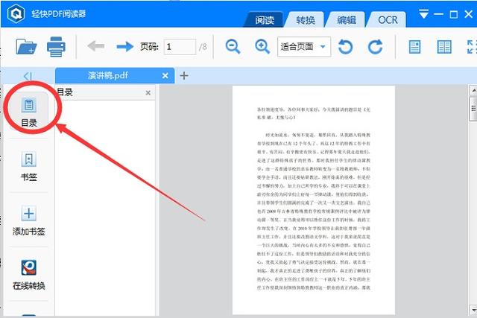
Task: Open the title bar dropdown menu arrow
Action: coord(424,13)
